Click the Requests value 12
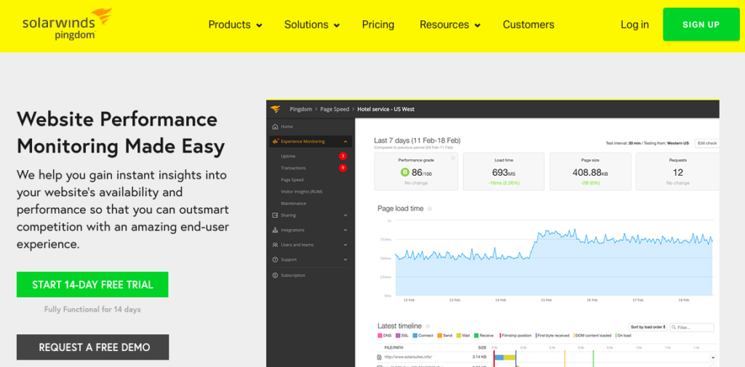Image resolution: width=745 pixels, height=367 pixels. coord(678,172)
